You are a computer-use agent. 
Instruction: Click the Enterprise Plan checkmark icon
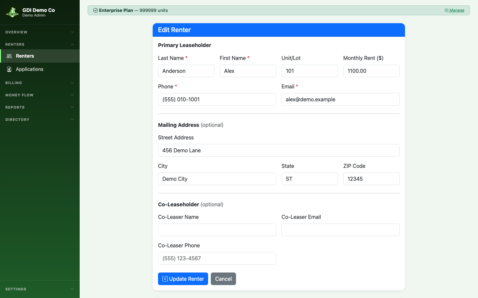click(96, 10)
